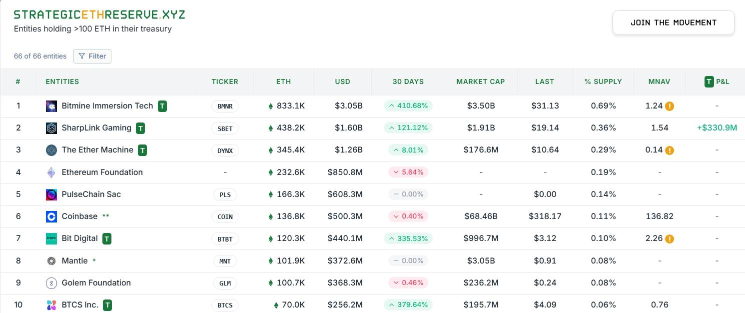Click the 136.82 MNAV value
The image size is (745, 313).
pos(660,216)
